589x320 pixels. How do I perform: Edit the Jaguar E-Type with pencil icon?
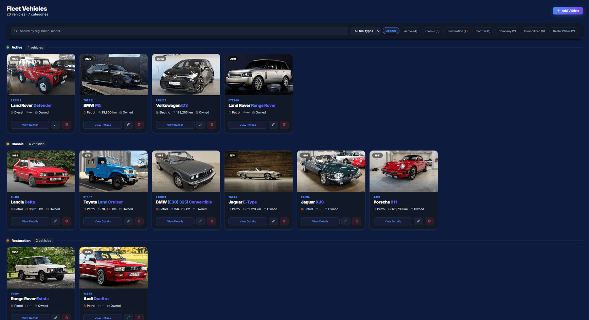click(x=273, y=221)
